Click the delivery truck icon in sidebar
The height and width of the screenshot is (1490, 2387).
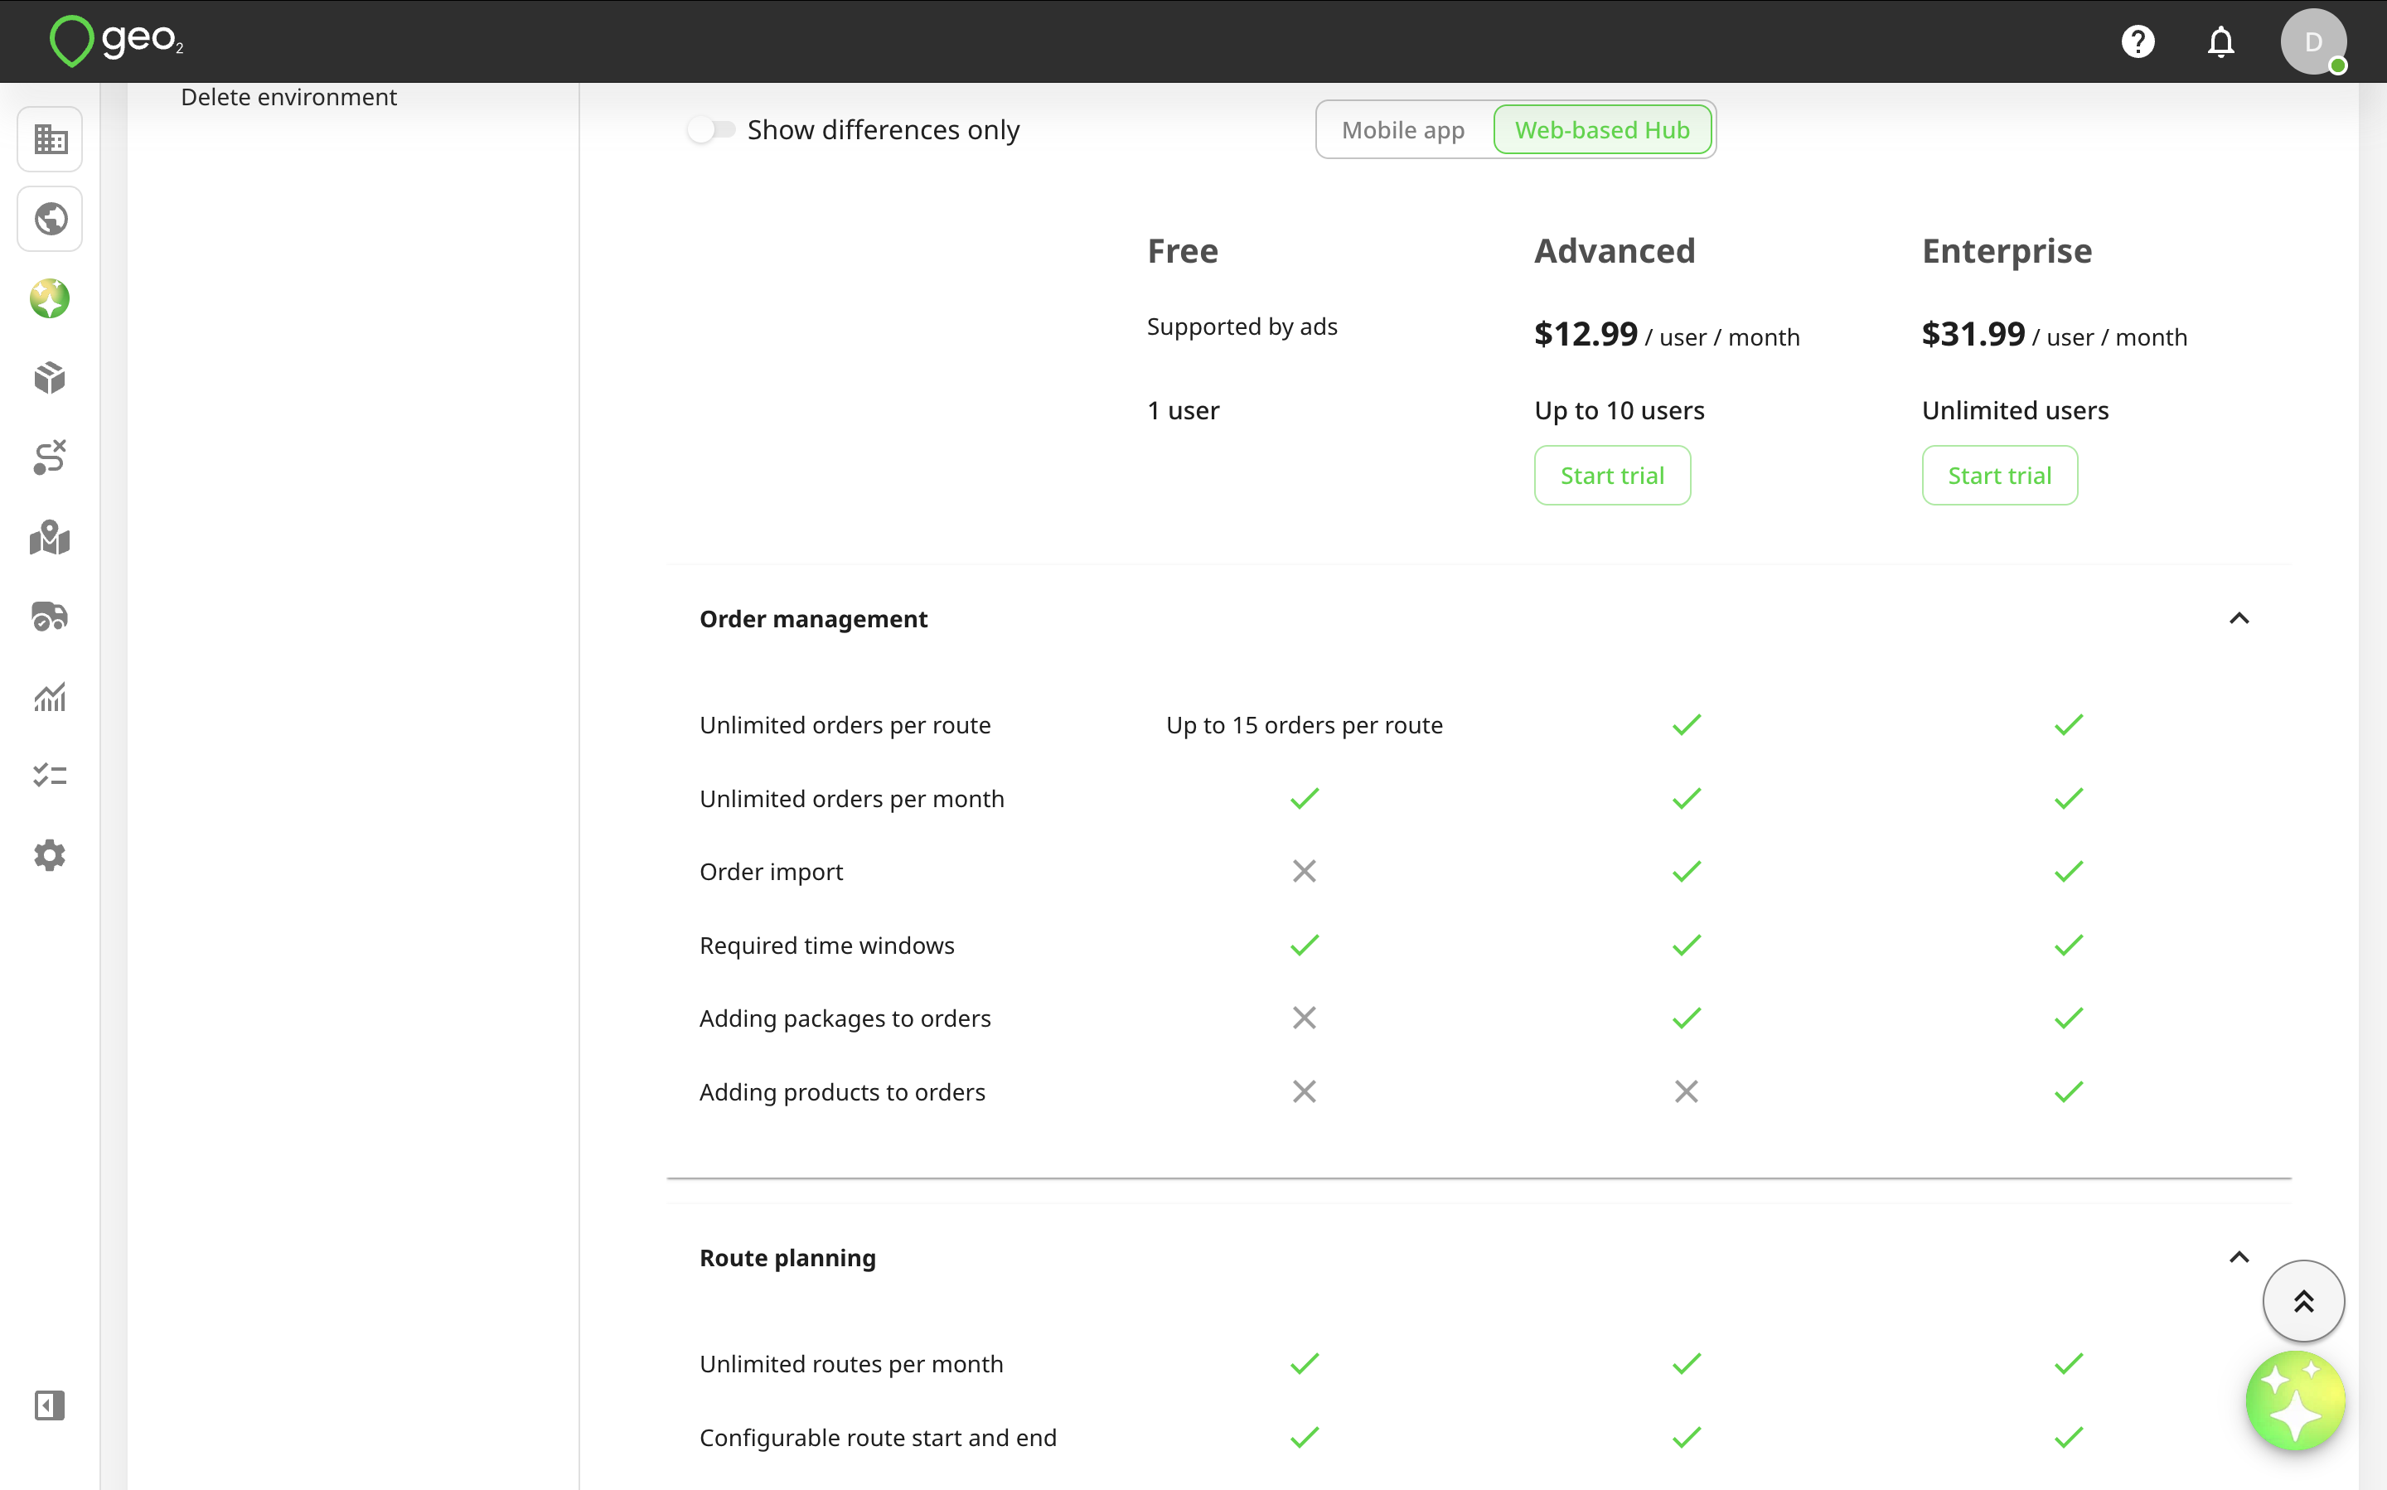51,617
